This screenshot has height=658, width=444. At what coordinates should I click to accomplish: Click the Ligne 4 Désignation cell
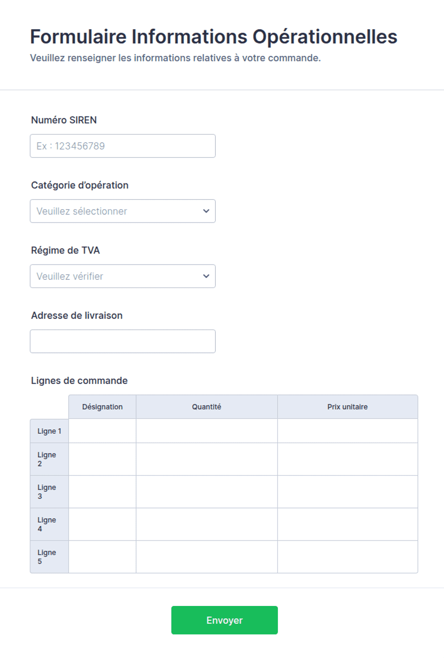pyautogui.click(x=102, y=524)
